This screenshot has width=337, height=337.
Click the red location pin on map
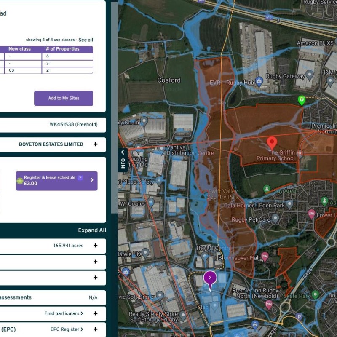(272, 143)
